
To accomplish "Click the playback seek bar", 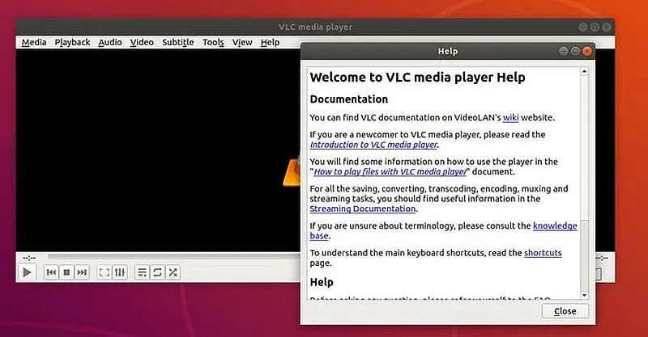I will click(x=173, y=257).
